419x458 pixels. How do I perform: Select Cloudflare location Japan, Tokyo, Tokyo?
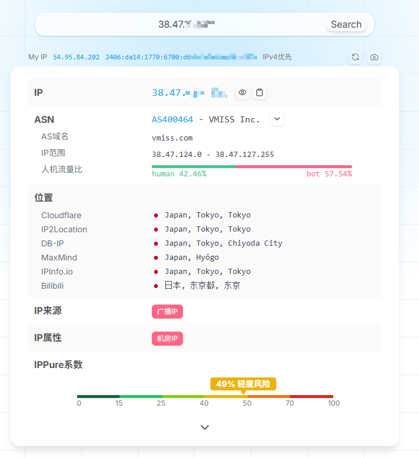208,215
